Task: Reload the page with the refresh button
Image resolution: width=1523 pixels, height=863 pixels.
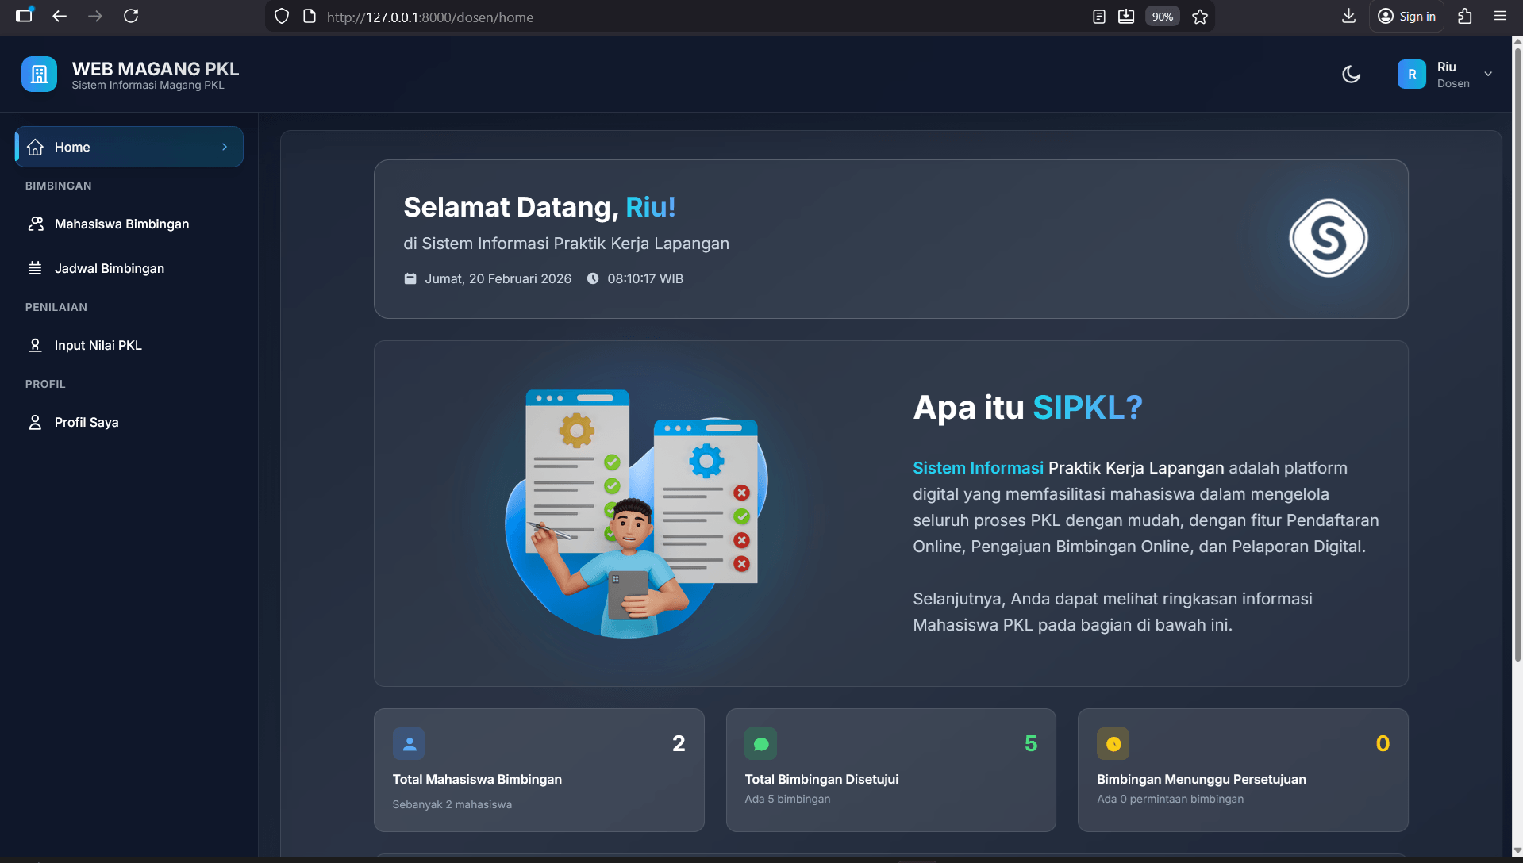Action: 131,16
